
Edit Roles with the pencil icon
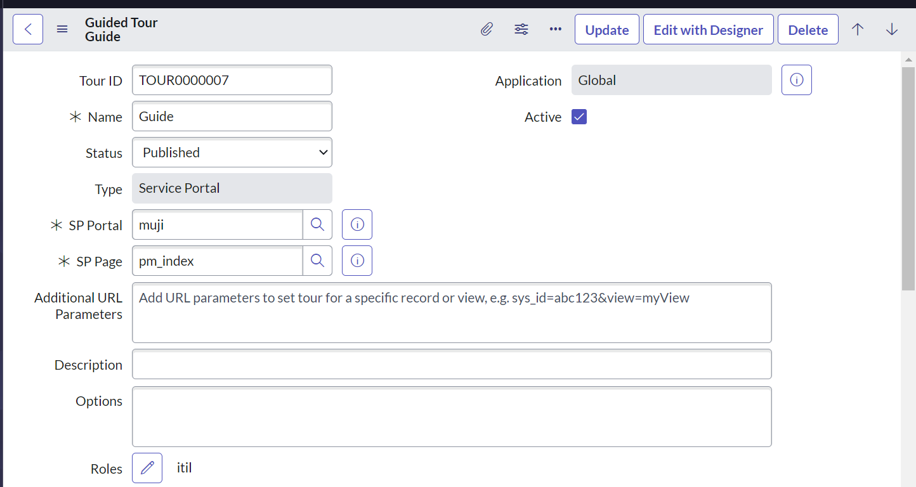(x=147, y=468)
